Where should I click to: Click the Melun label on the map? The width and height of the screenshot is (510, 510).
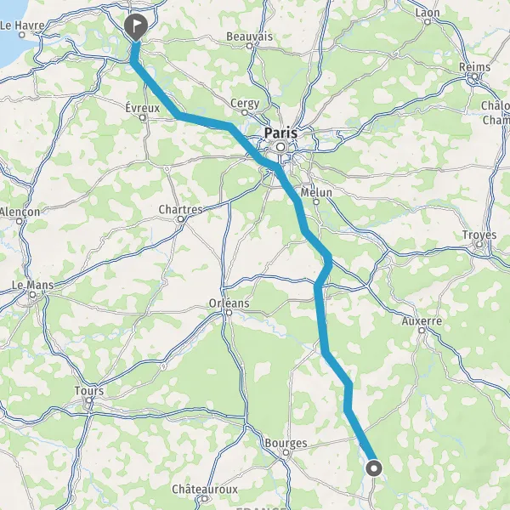point(316,192)
